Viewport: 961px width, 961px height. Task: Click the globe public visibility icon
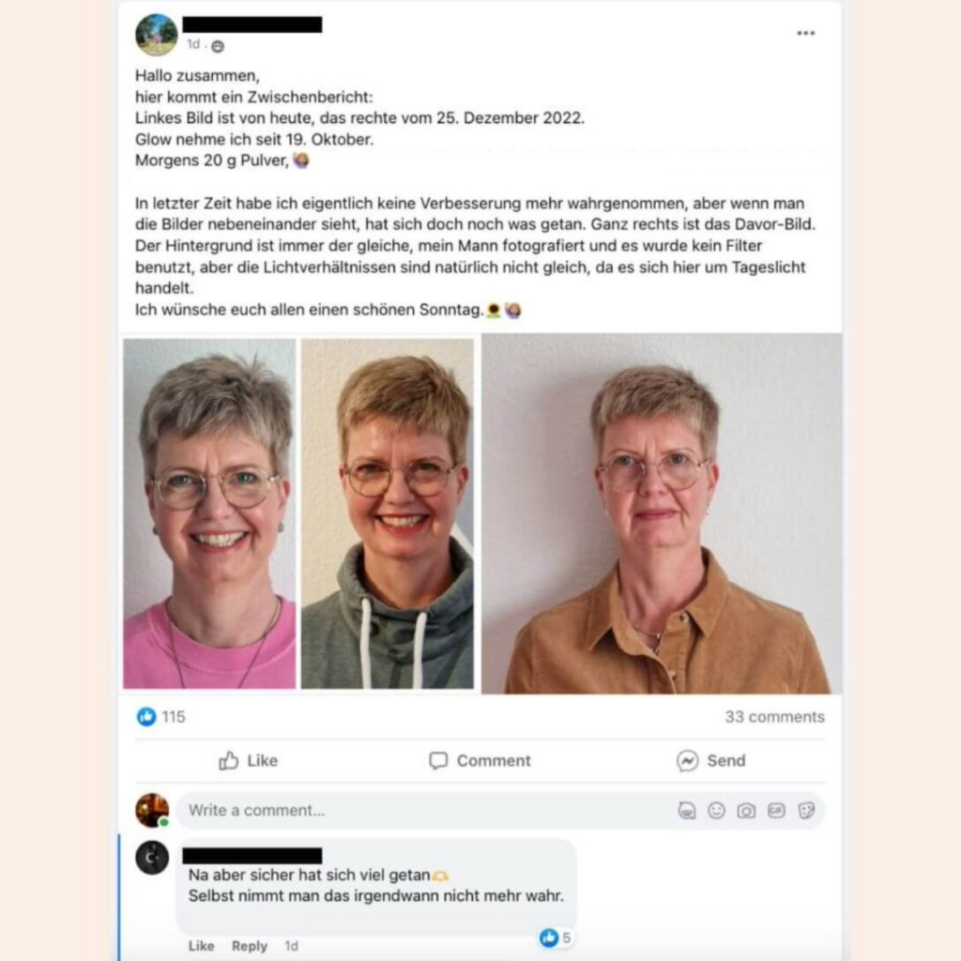coord(218,46)
